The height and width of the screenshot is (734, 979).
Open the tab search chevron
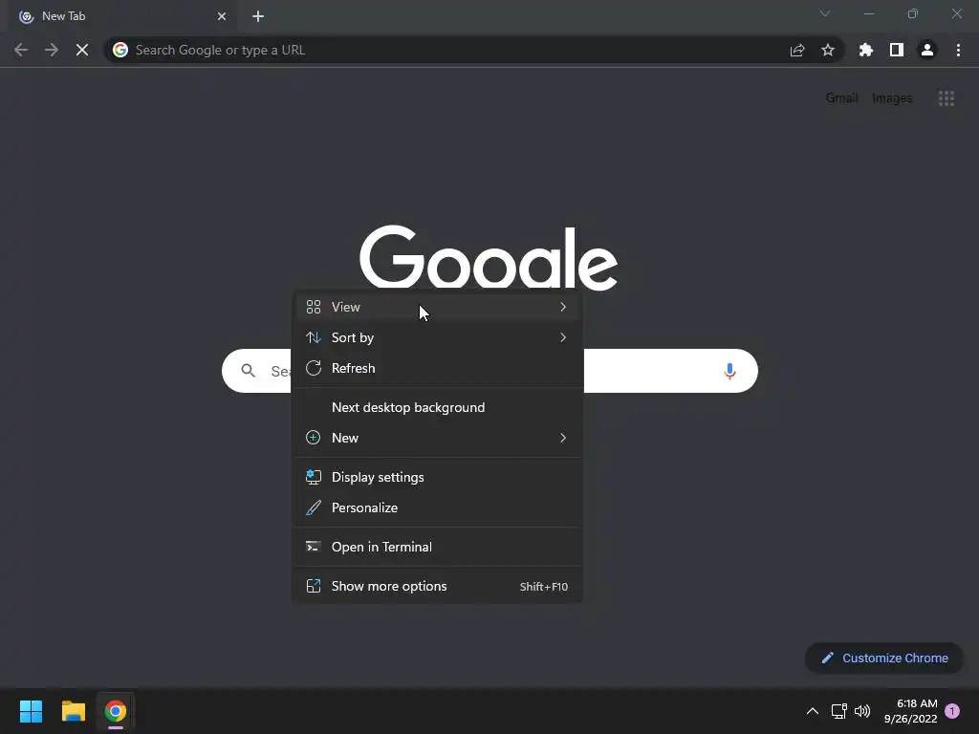825,13
